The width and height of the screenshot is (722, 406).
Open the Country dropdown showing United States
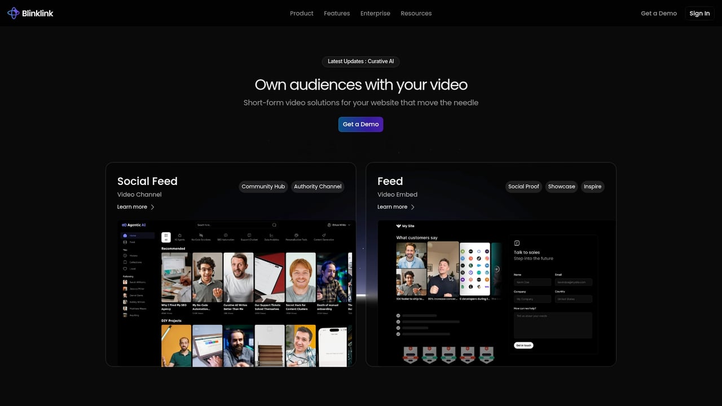pos(573,299)
